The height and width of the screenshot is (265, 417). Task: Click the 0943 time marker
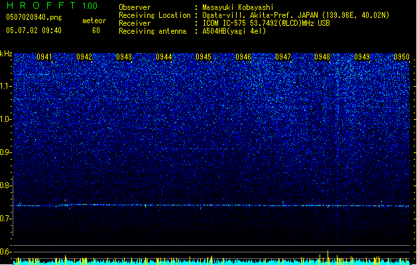coord(124,57)
